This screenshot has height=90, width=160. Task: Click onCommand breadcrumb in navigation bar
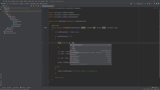44,3
